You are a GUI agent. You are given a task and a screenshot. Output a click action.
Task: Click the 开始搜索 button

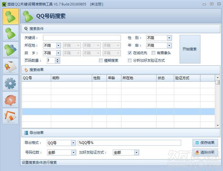[190, 49]
